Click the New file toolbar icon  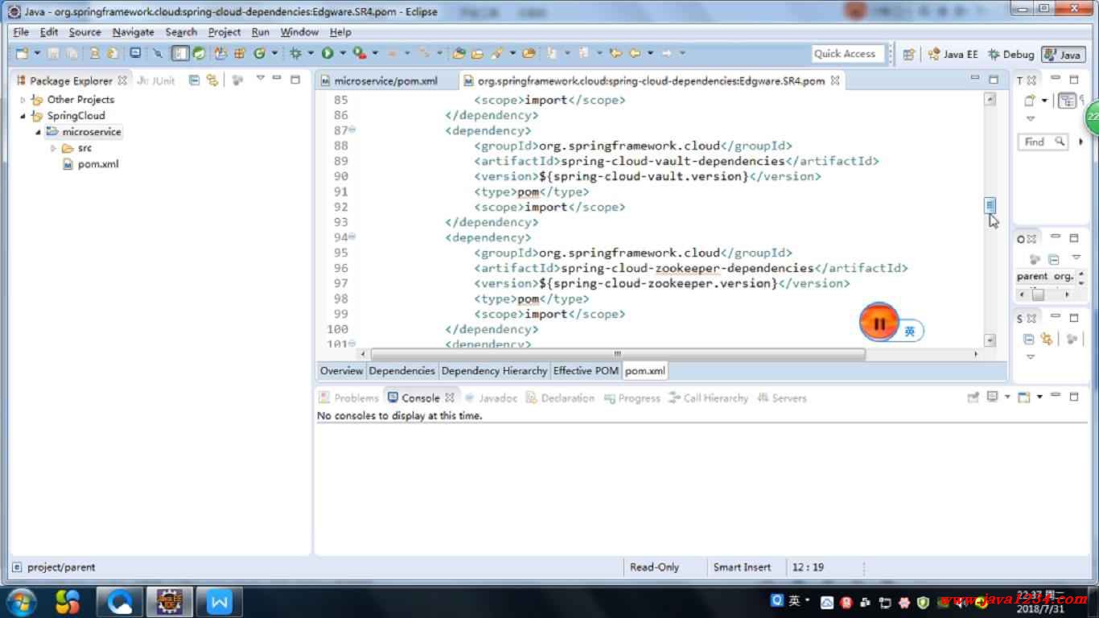click(22, 53)
